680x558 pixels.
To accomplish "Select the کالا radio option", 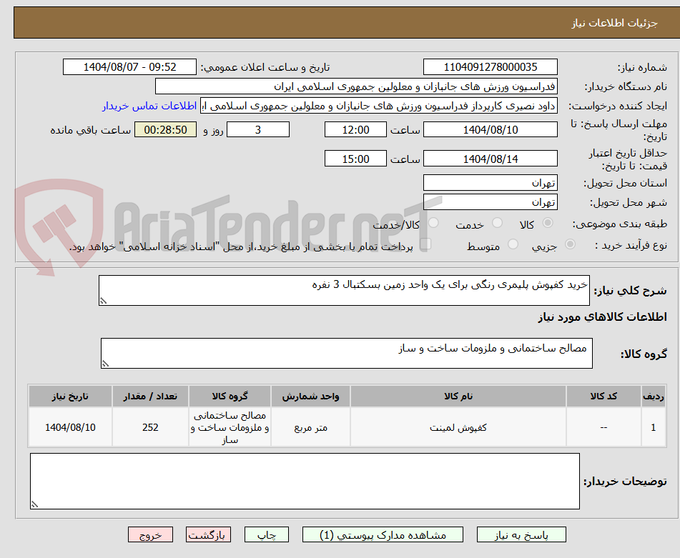I will 547,221.
